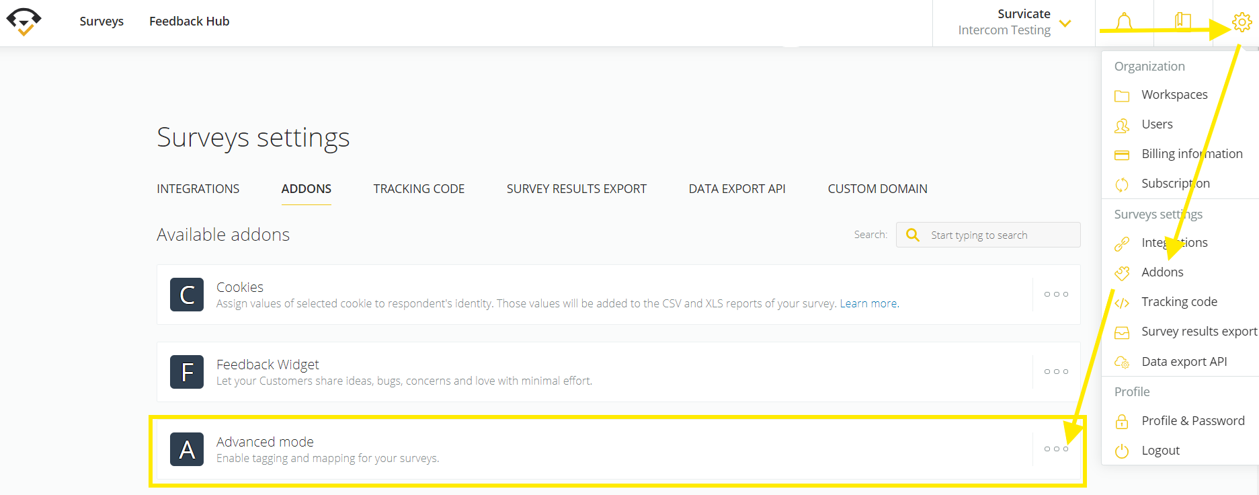Click the Workspaces folder icon
1259x495 pixels.
click(1122, 96)
